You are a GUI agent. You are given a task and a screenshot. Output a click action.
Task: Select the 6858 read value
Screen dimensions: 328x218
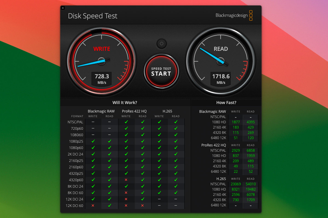click(250, 150)
